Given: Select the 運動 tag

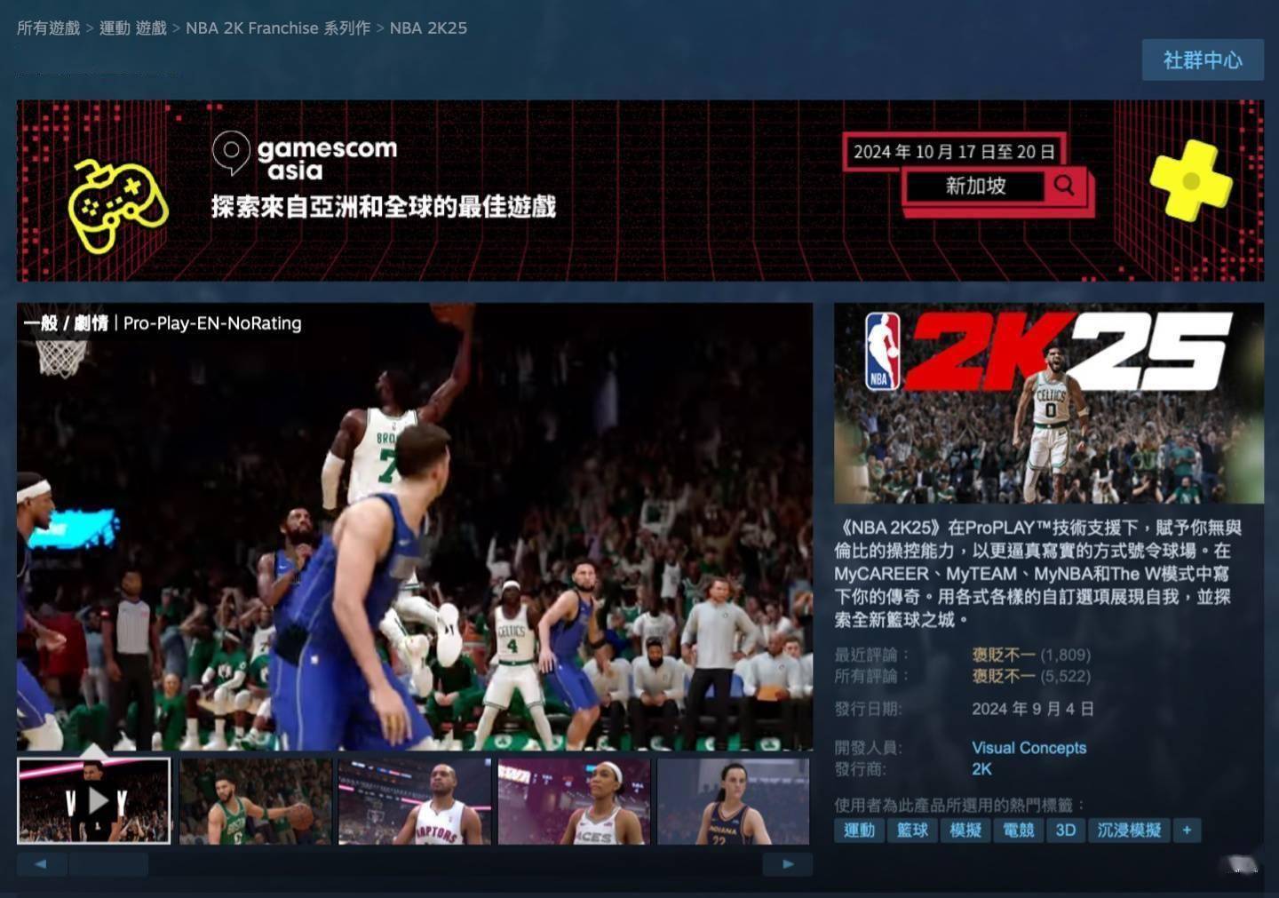Looking at the screenshot, I should point(859,830).
